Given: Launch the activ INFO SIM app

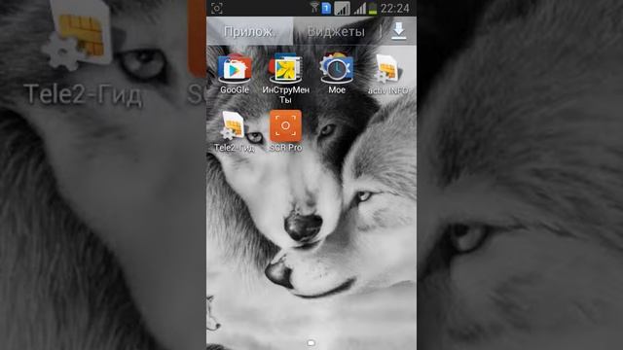Looking at the screenshot, I should pos(387,68).
